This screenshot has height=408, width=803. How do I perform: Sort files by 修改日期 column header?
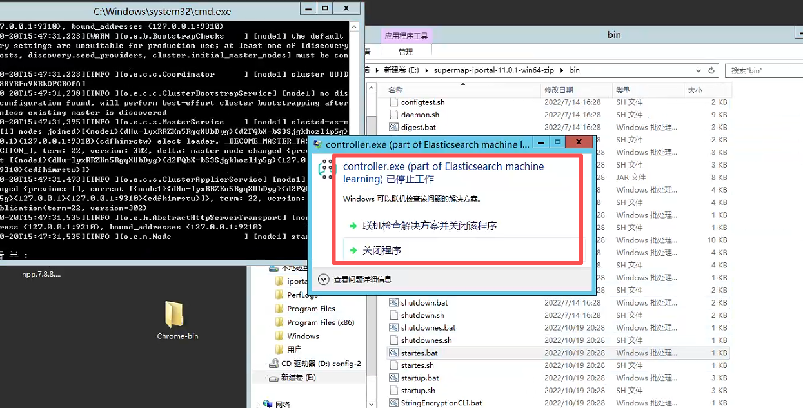coord(559,90)
